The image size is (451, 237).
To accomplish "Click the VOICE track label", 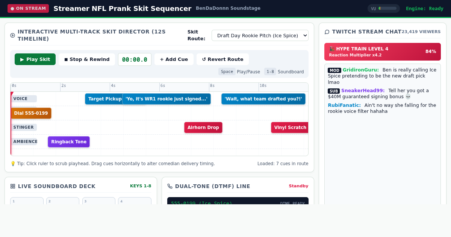I will click(x=24, y=99).
